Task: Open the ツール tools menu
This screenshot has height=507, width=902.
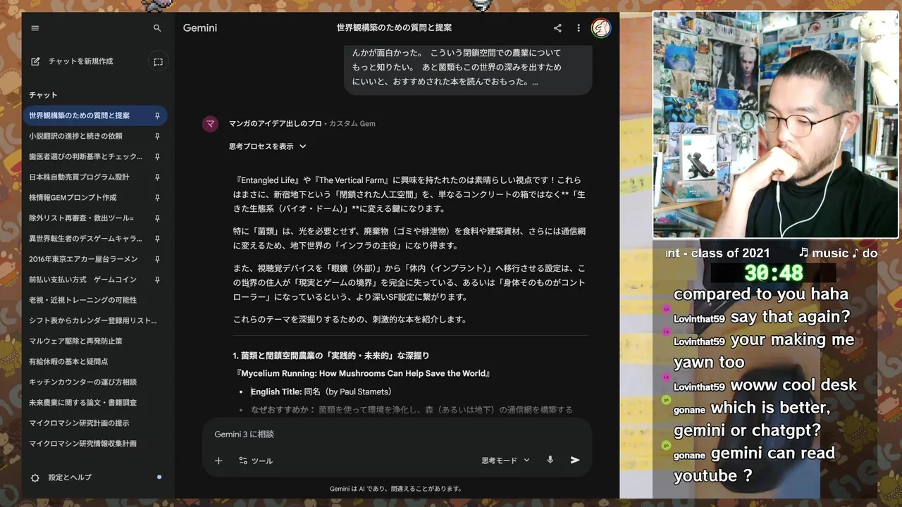Action: pos(256,461)
